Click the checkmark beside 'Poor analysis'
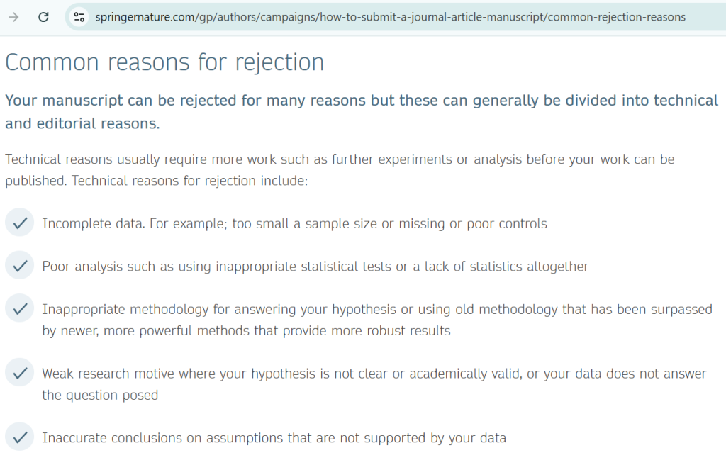 pos(20,267)
